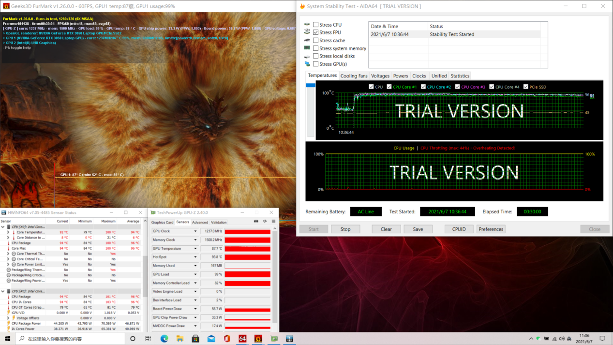Switch to AIDA64 via taskbar icon
Image resolution: width=613 pixels, height=345 pixels.
(x=242, y=339)
